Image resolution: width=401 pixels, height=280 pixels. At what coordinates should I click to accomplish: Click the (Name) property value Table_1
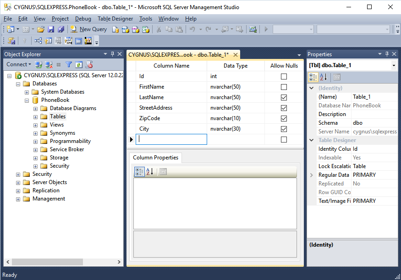pos(374,97)
